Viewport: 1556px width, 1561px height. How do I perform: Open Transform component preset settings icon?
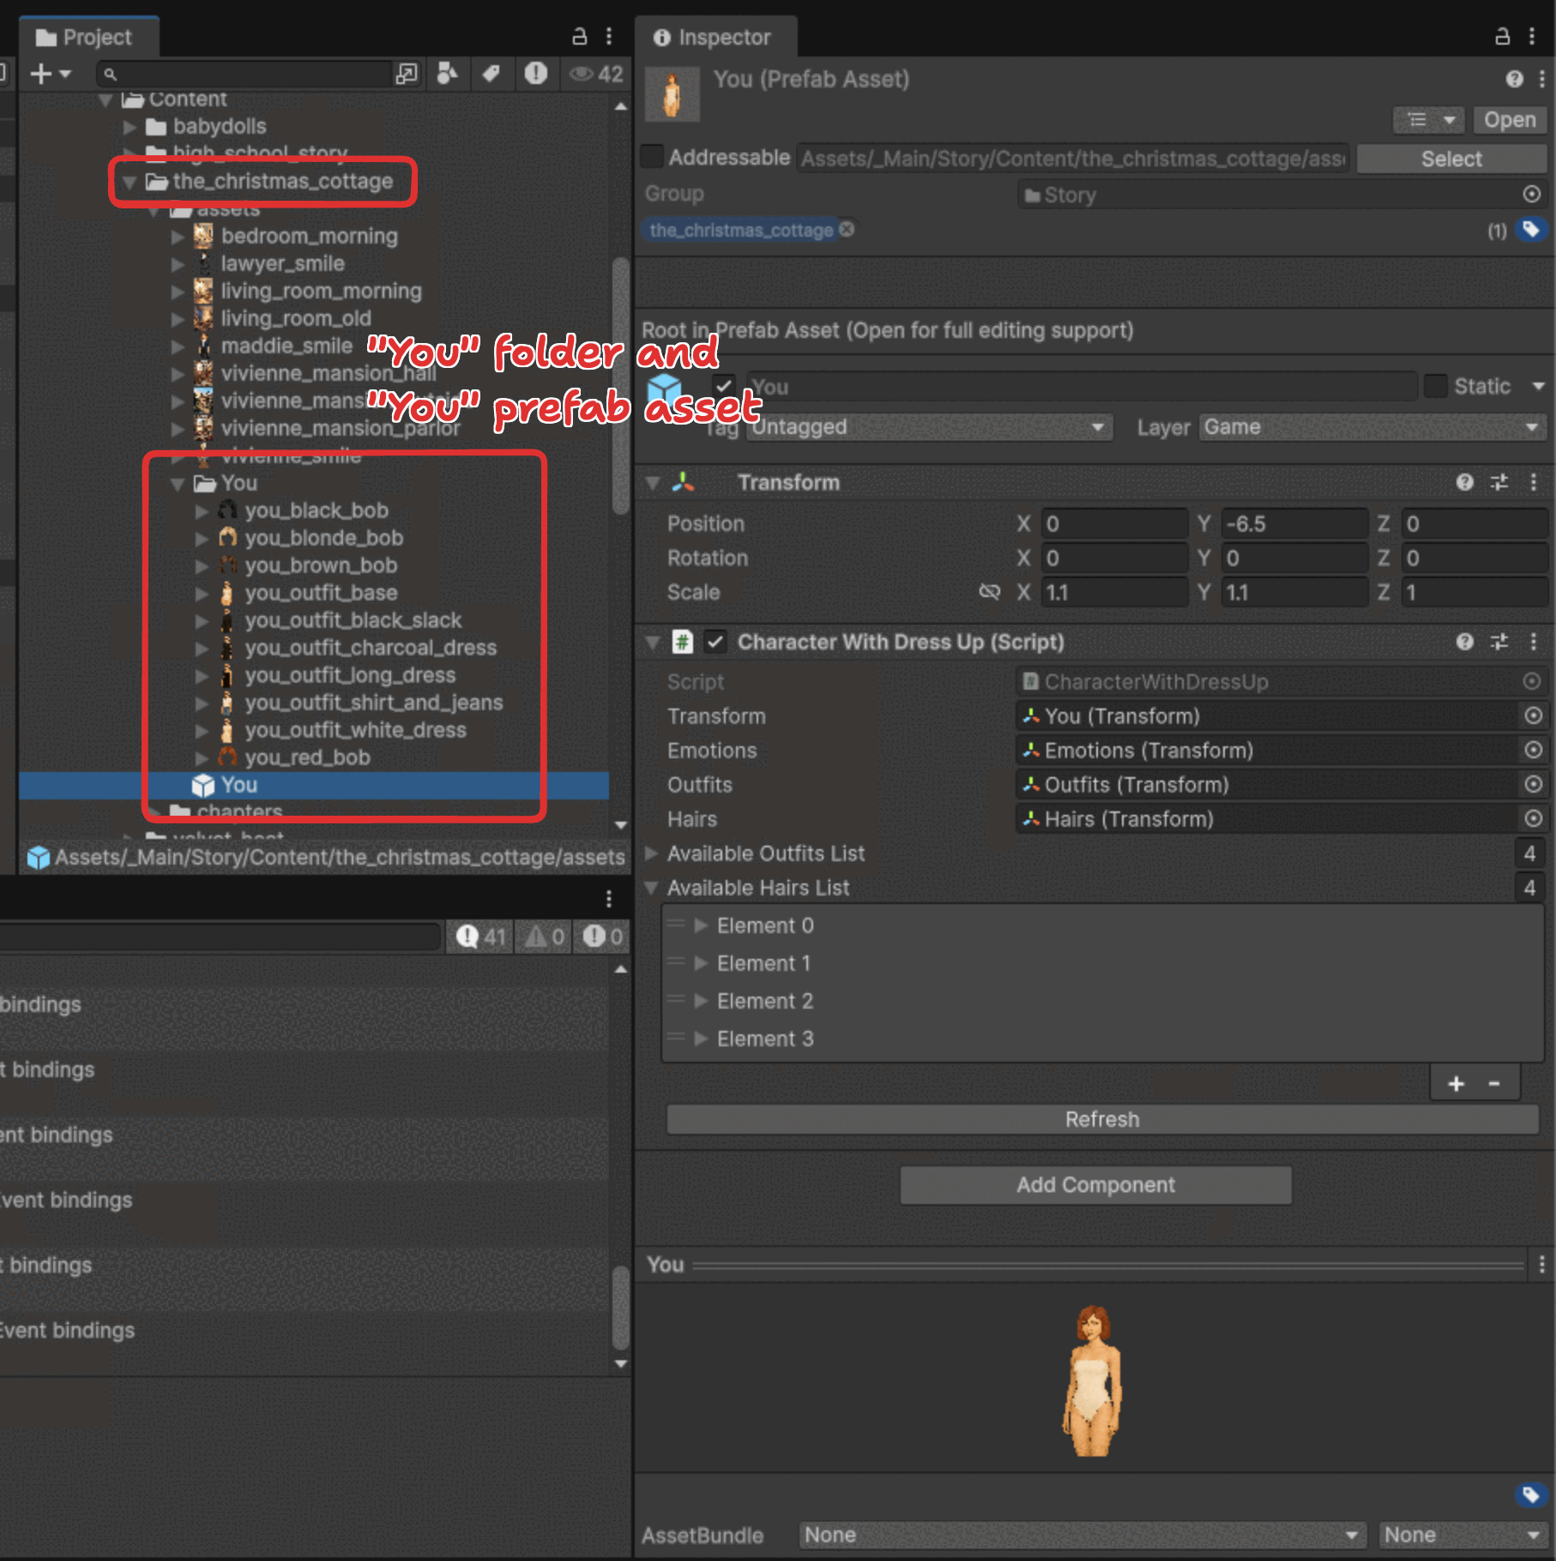[x=1499, y=483]
